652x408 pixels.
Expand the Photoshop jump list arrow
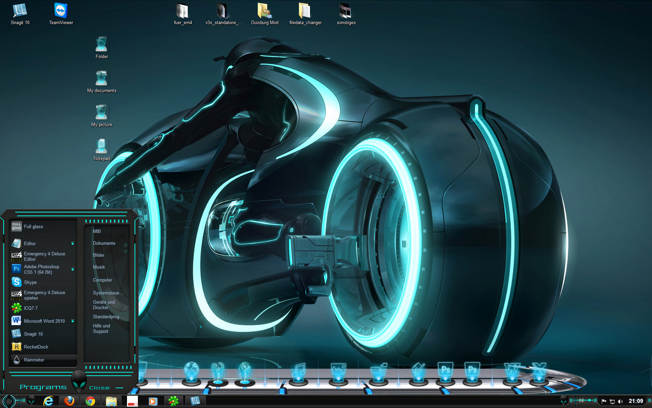[73, 269]
